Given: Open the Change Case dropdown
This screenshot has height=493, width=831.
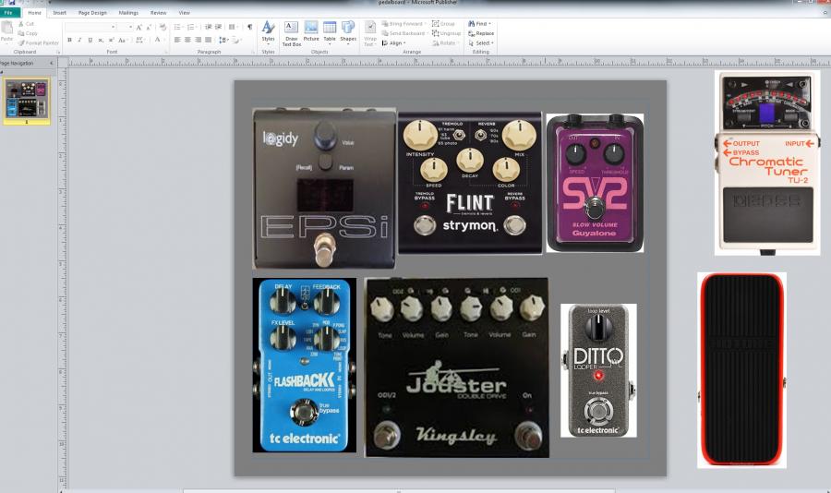Looking at the screenshot, I should [x=123, y=41].
